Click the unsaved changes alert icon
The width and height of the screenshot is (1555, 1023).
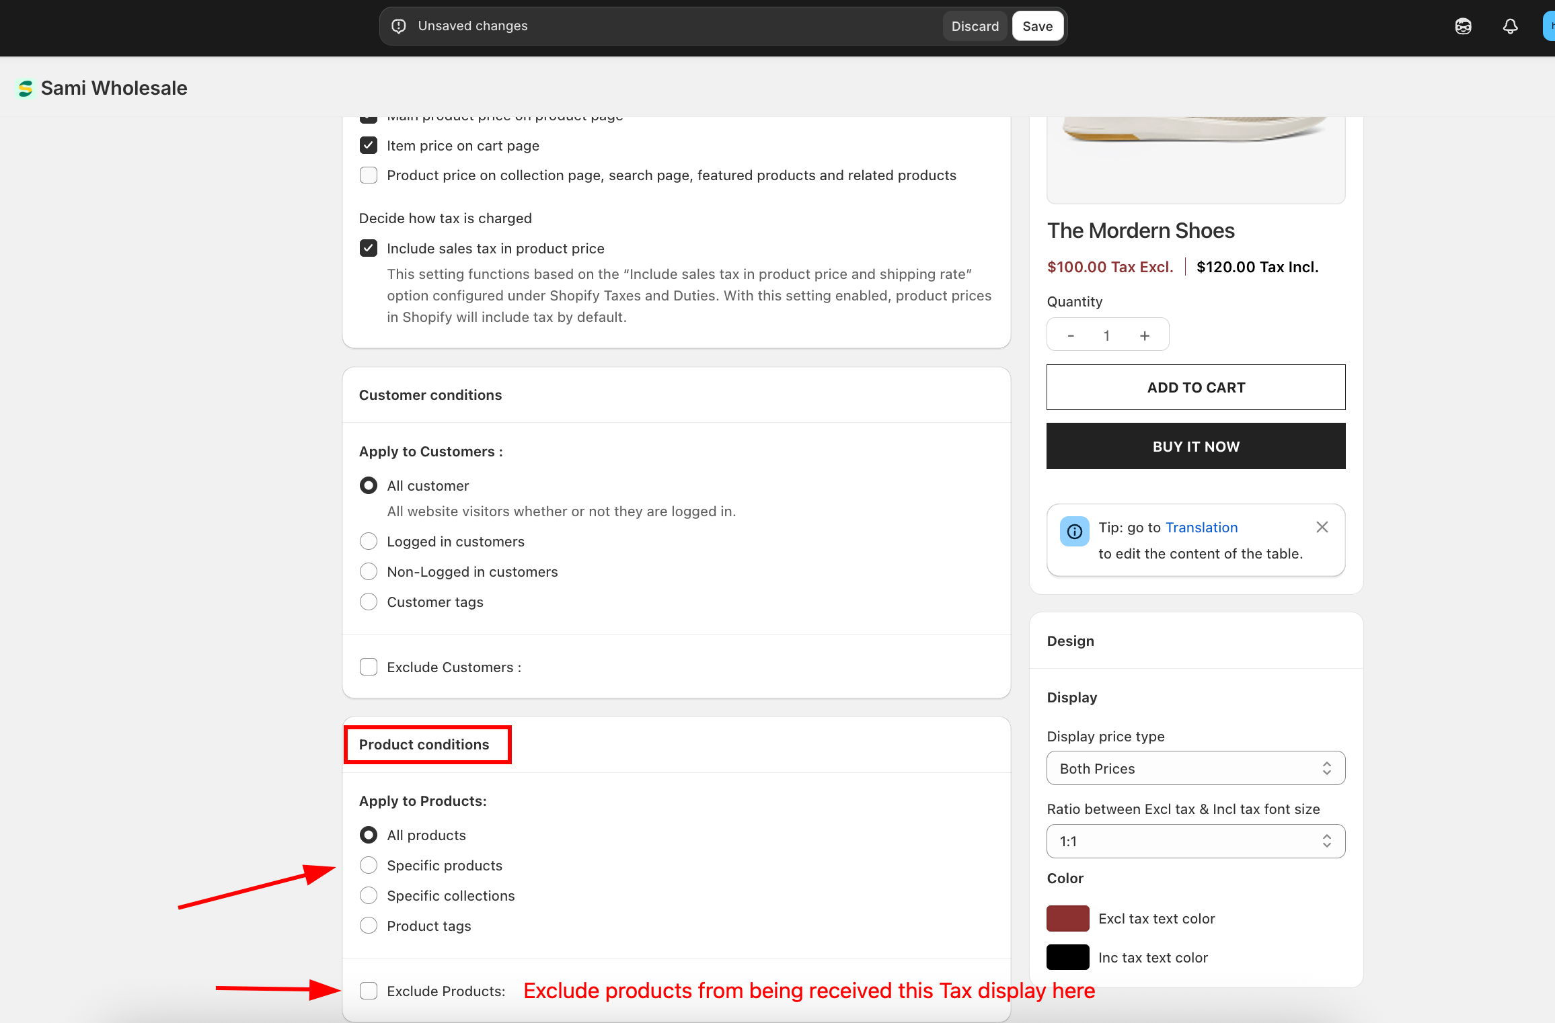coord(399,26)
